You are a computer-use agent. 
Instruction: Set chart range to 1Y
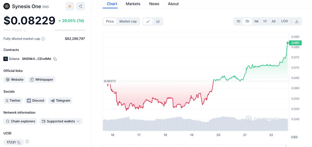[265, 21]
